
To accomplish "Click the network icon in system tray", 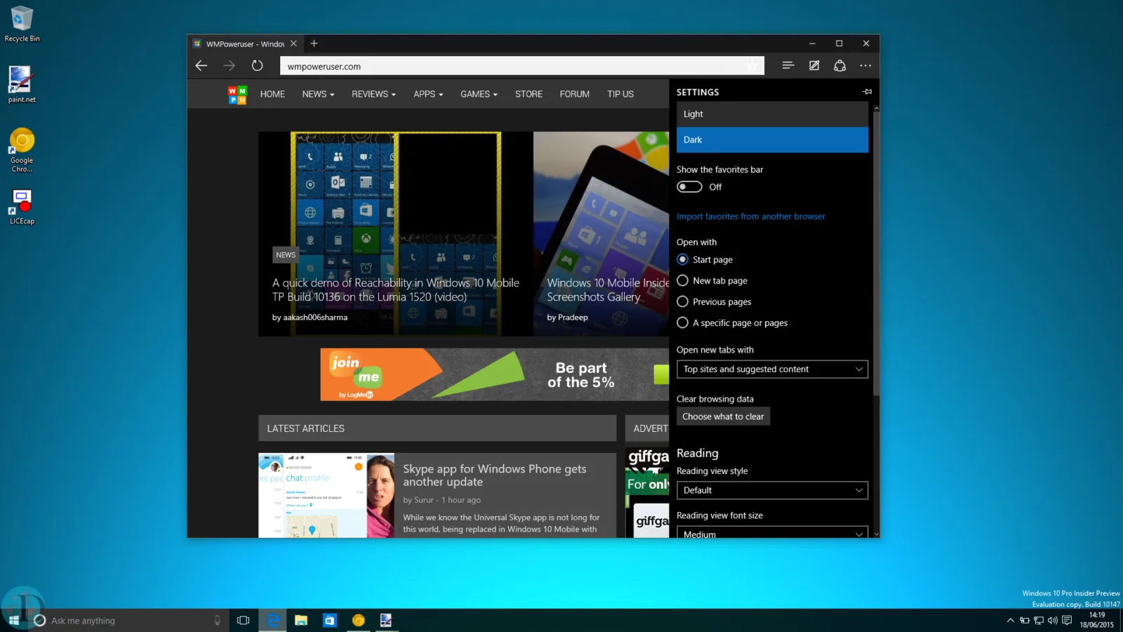I will coord(1039,620).
